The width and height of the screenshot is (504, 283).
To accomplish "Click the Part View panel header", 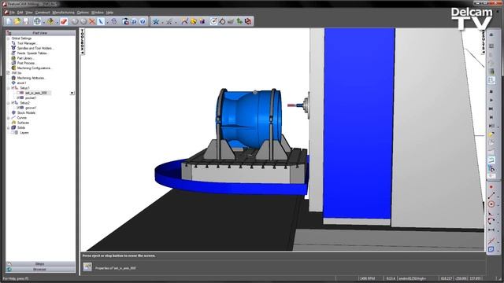I will point(40,33).
